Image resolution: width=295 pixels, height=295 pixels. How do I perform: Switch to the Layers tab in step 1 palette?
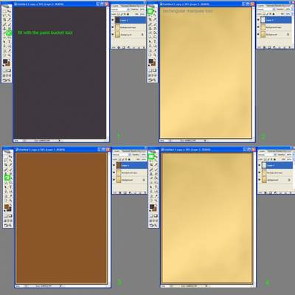click(115, 6)
